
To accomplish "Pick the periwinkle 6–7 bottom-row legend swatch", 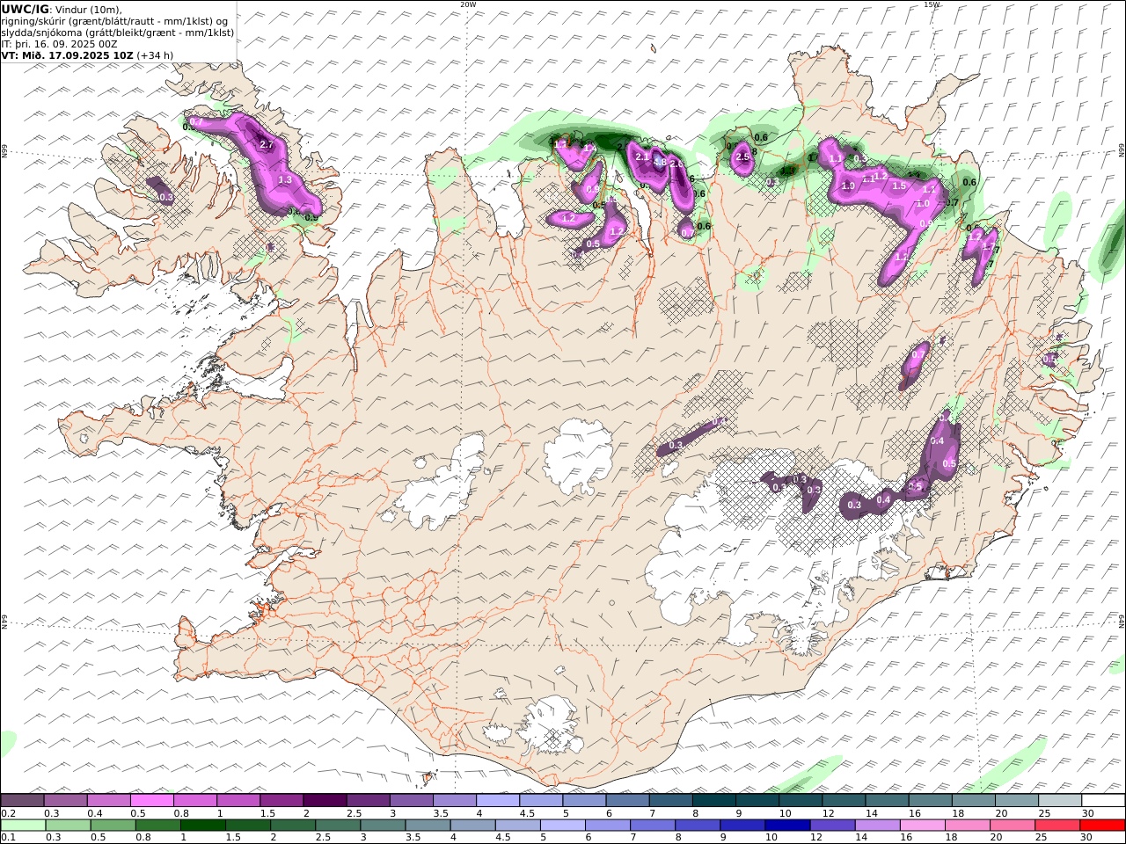I will pos(607,826).
